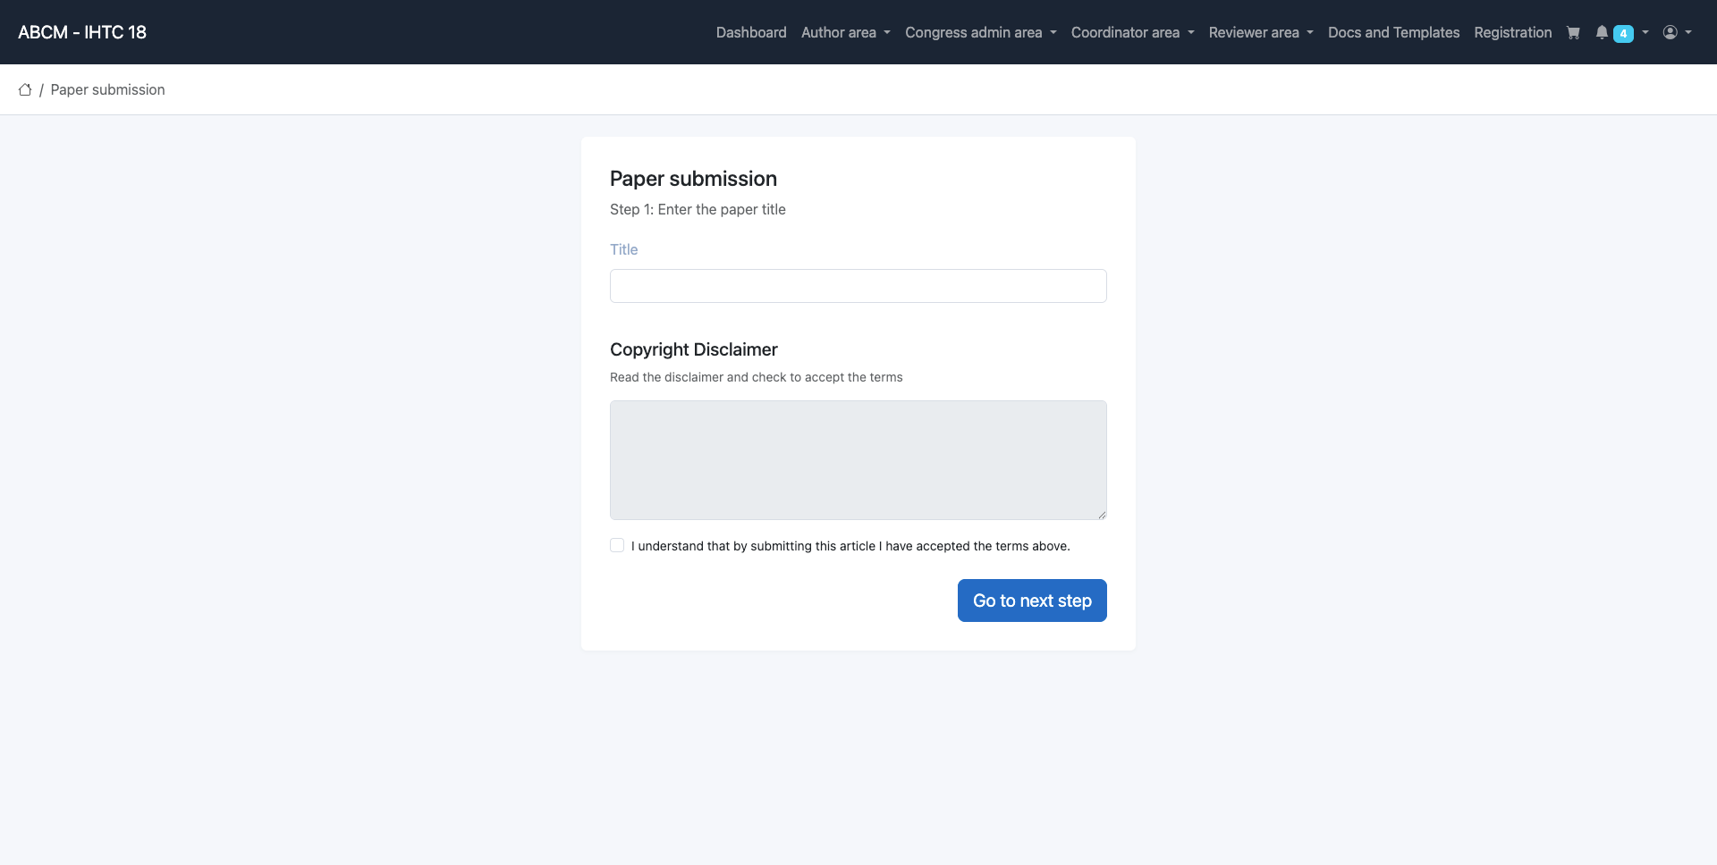Screen dimensions: 1717x865
Task: Click the ABCM - IHTC 18 brand link
Action: [x=82, y=32]
